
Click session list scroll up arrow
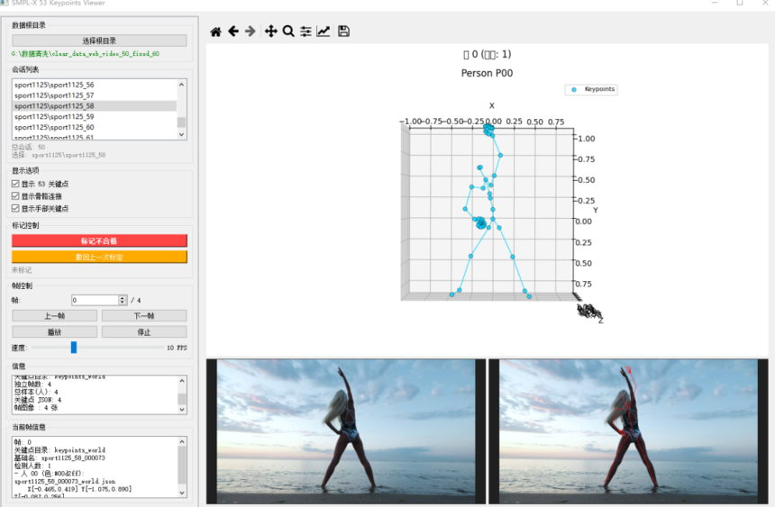(181, 85)
